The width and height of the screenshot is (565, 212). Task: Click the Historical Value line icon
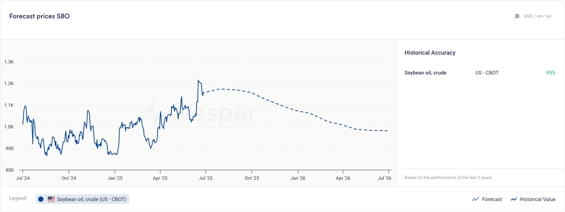[514, 200]
